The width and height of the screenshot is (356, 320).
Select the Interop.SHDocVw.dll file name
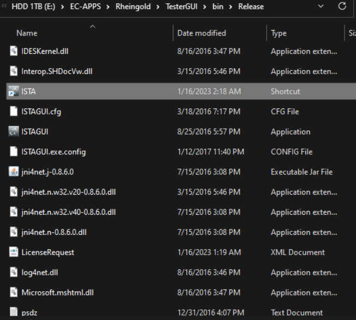coord(57,71)
